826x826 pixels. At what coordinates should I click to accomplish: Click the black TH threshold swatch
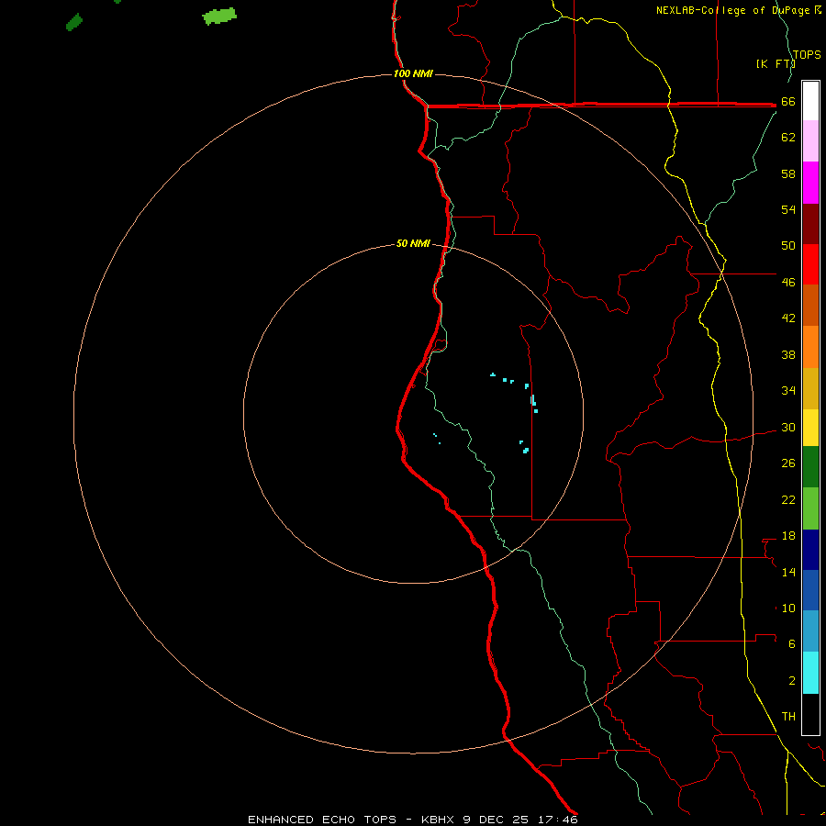810,714
